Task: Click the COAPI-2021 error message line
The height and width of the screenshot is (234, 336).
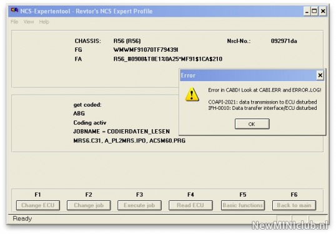Action: tap(262, 102)
